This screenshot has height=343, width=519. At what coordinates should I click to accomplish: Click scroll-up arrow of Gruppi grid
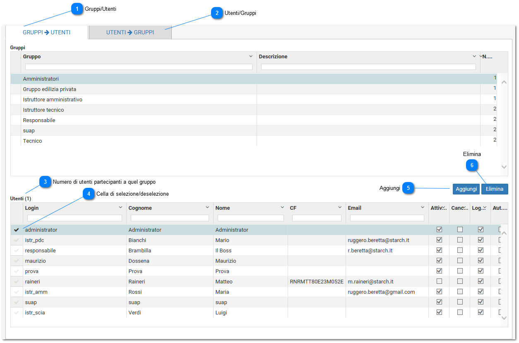point(504,82)
